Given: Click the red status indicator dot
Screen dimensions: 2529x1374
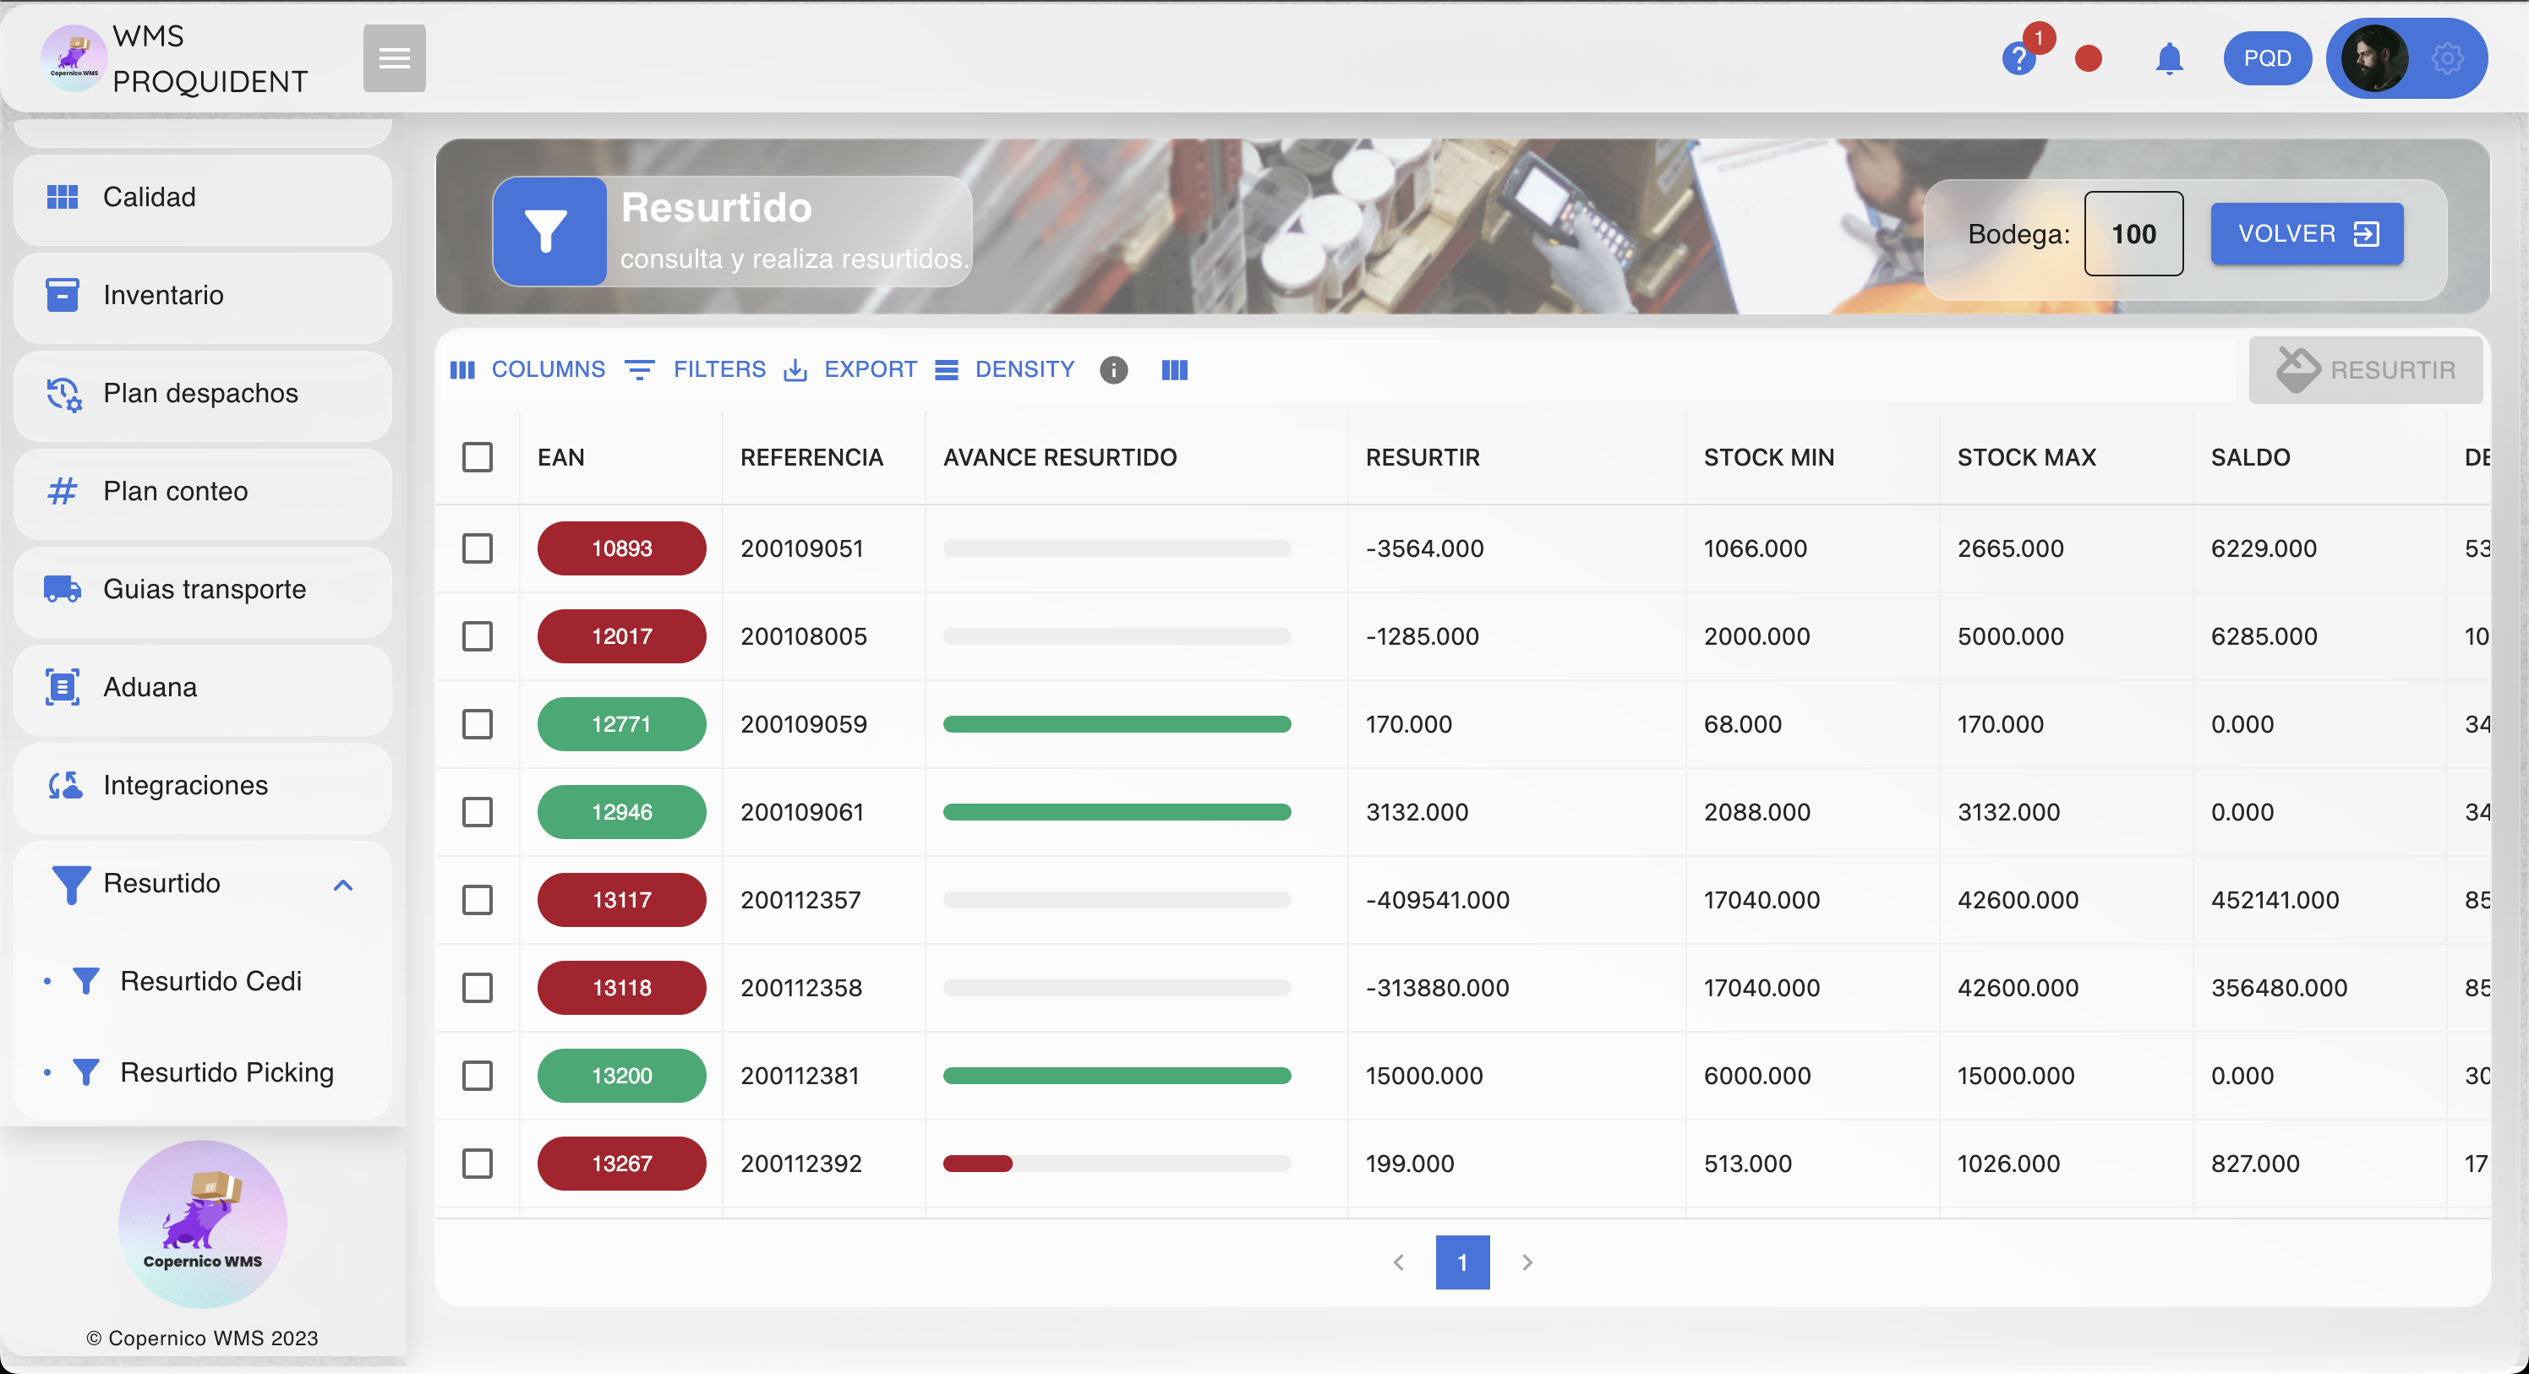Looking at the screenshot, I should pos(2088,60).
